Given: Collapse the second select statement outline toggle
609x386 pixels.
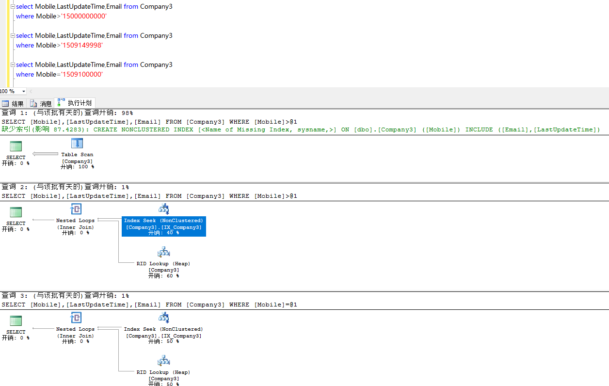Looking at the screenshot, I should [13, 36].
